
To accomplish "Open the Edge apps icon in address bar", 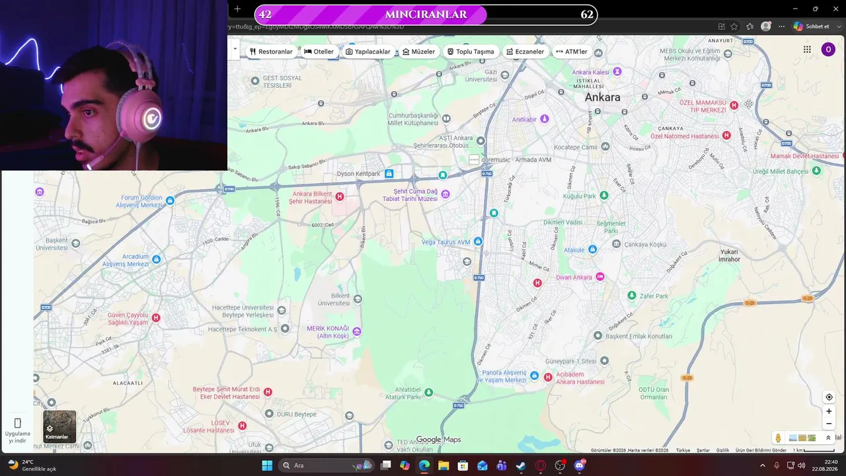I will [x=721, y=26].
